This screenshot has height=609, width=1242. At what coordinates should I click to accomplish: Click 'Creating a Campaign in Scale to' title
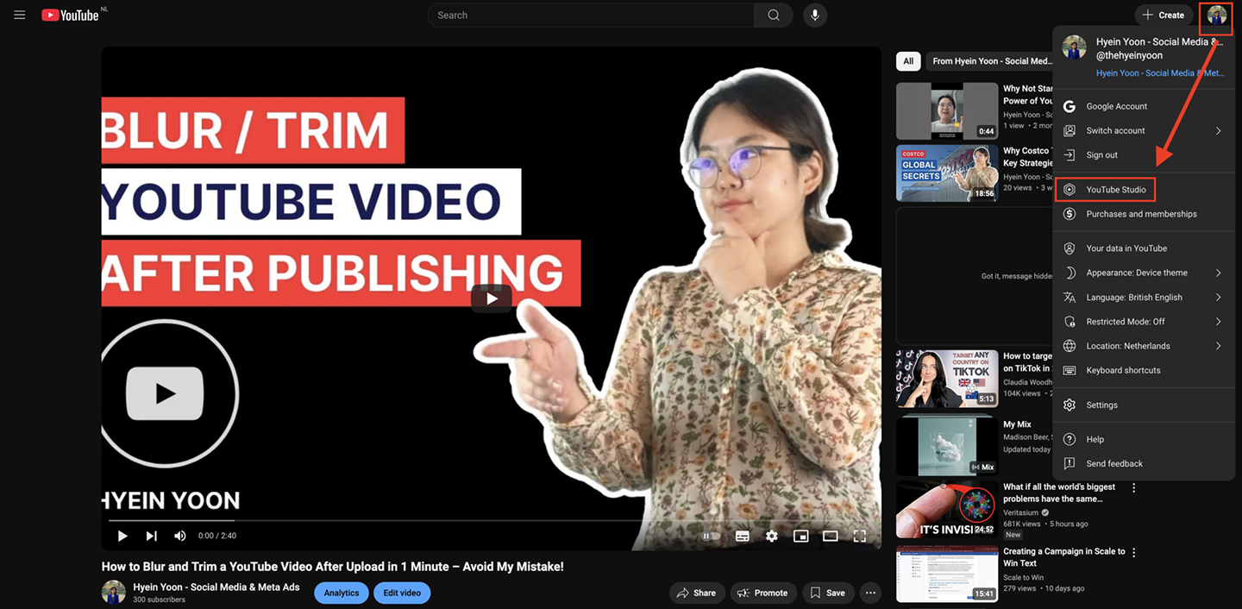pos(1064,557)
